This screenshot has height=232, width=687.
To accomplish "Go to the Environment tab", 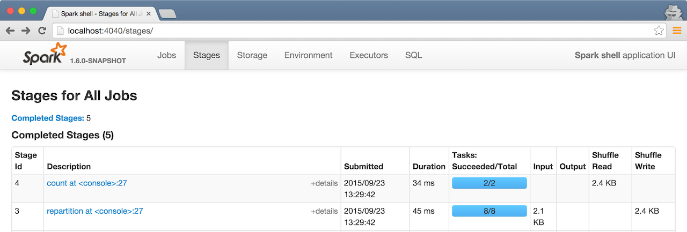I will point(308,55).
